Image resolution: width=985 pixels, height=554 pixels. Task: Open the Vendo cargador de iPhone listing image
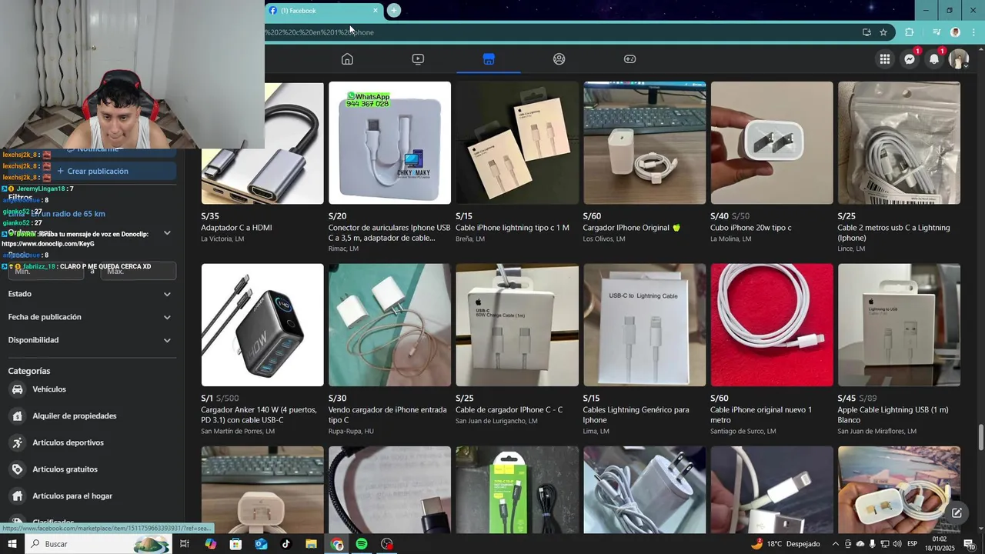coord(389,325)
